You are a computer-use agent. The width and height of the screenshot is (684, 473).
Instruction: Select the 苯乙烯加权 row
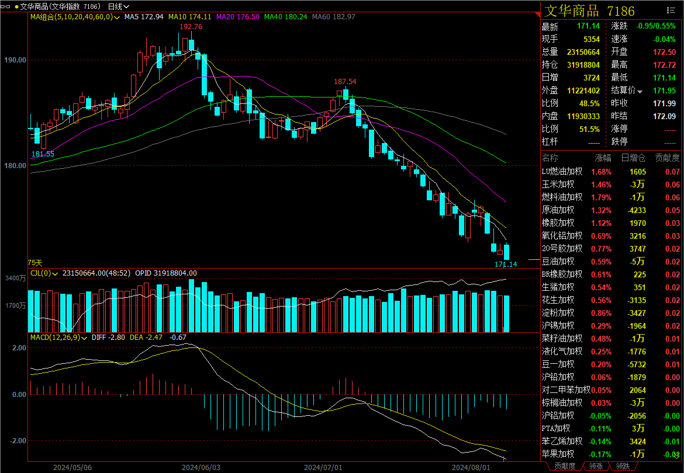[x=611, y=441]
